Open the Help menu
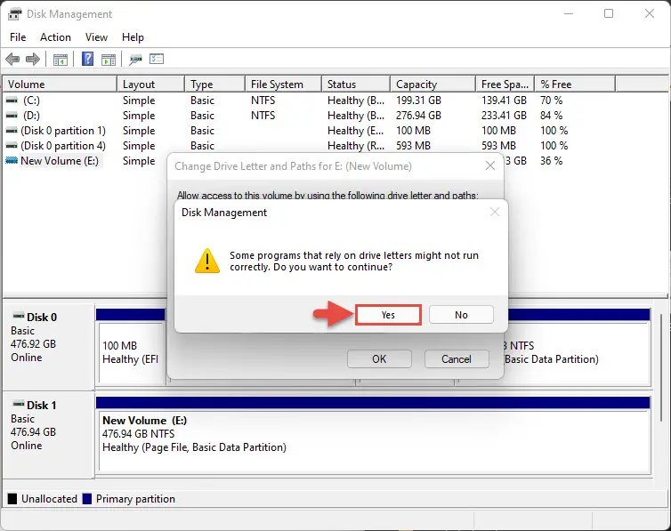Screen dimensions: 671x531 point(133,37)
